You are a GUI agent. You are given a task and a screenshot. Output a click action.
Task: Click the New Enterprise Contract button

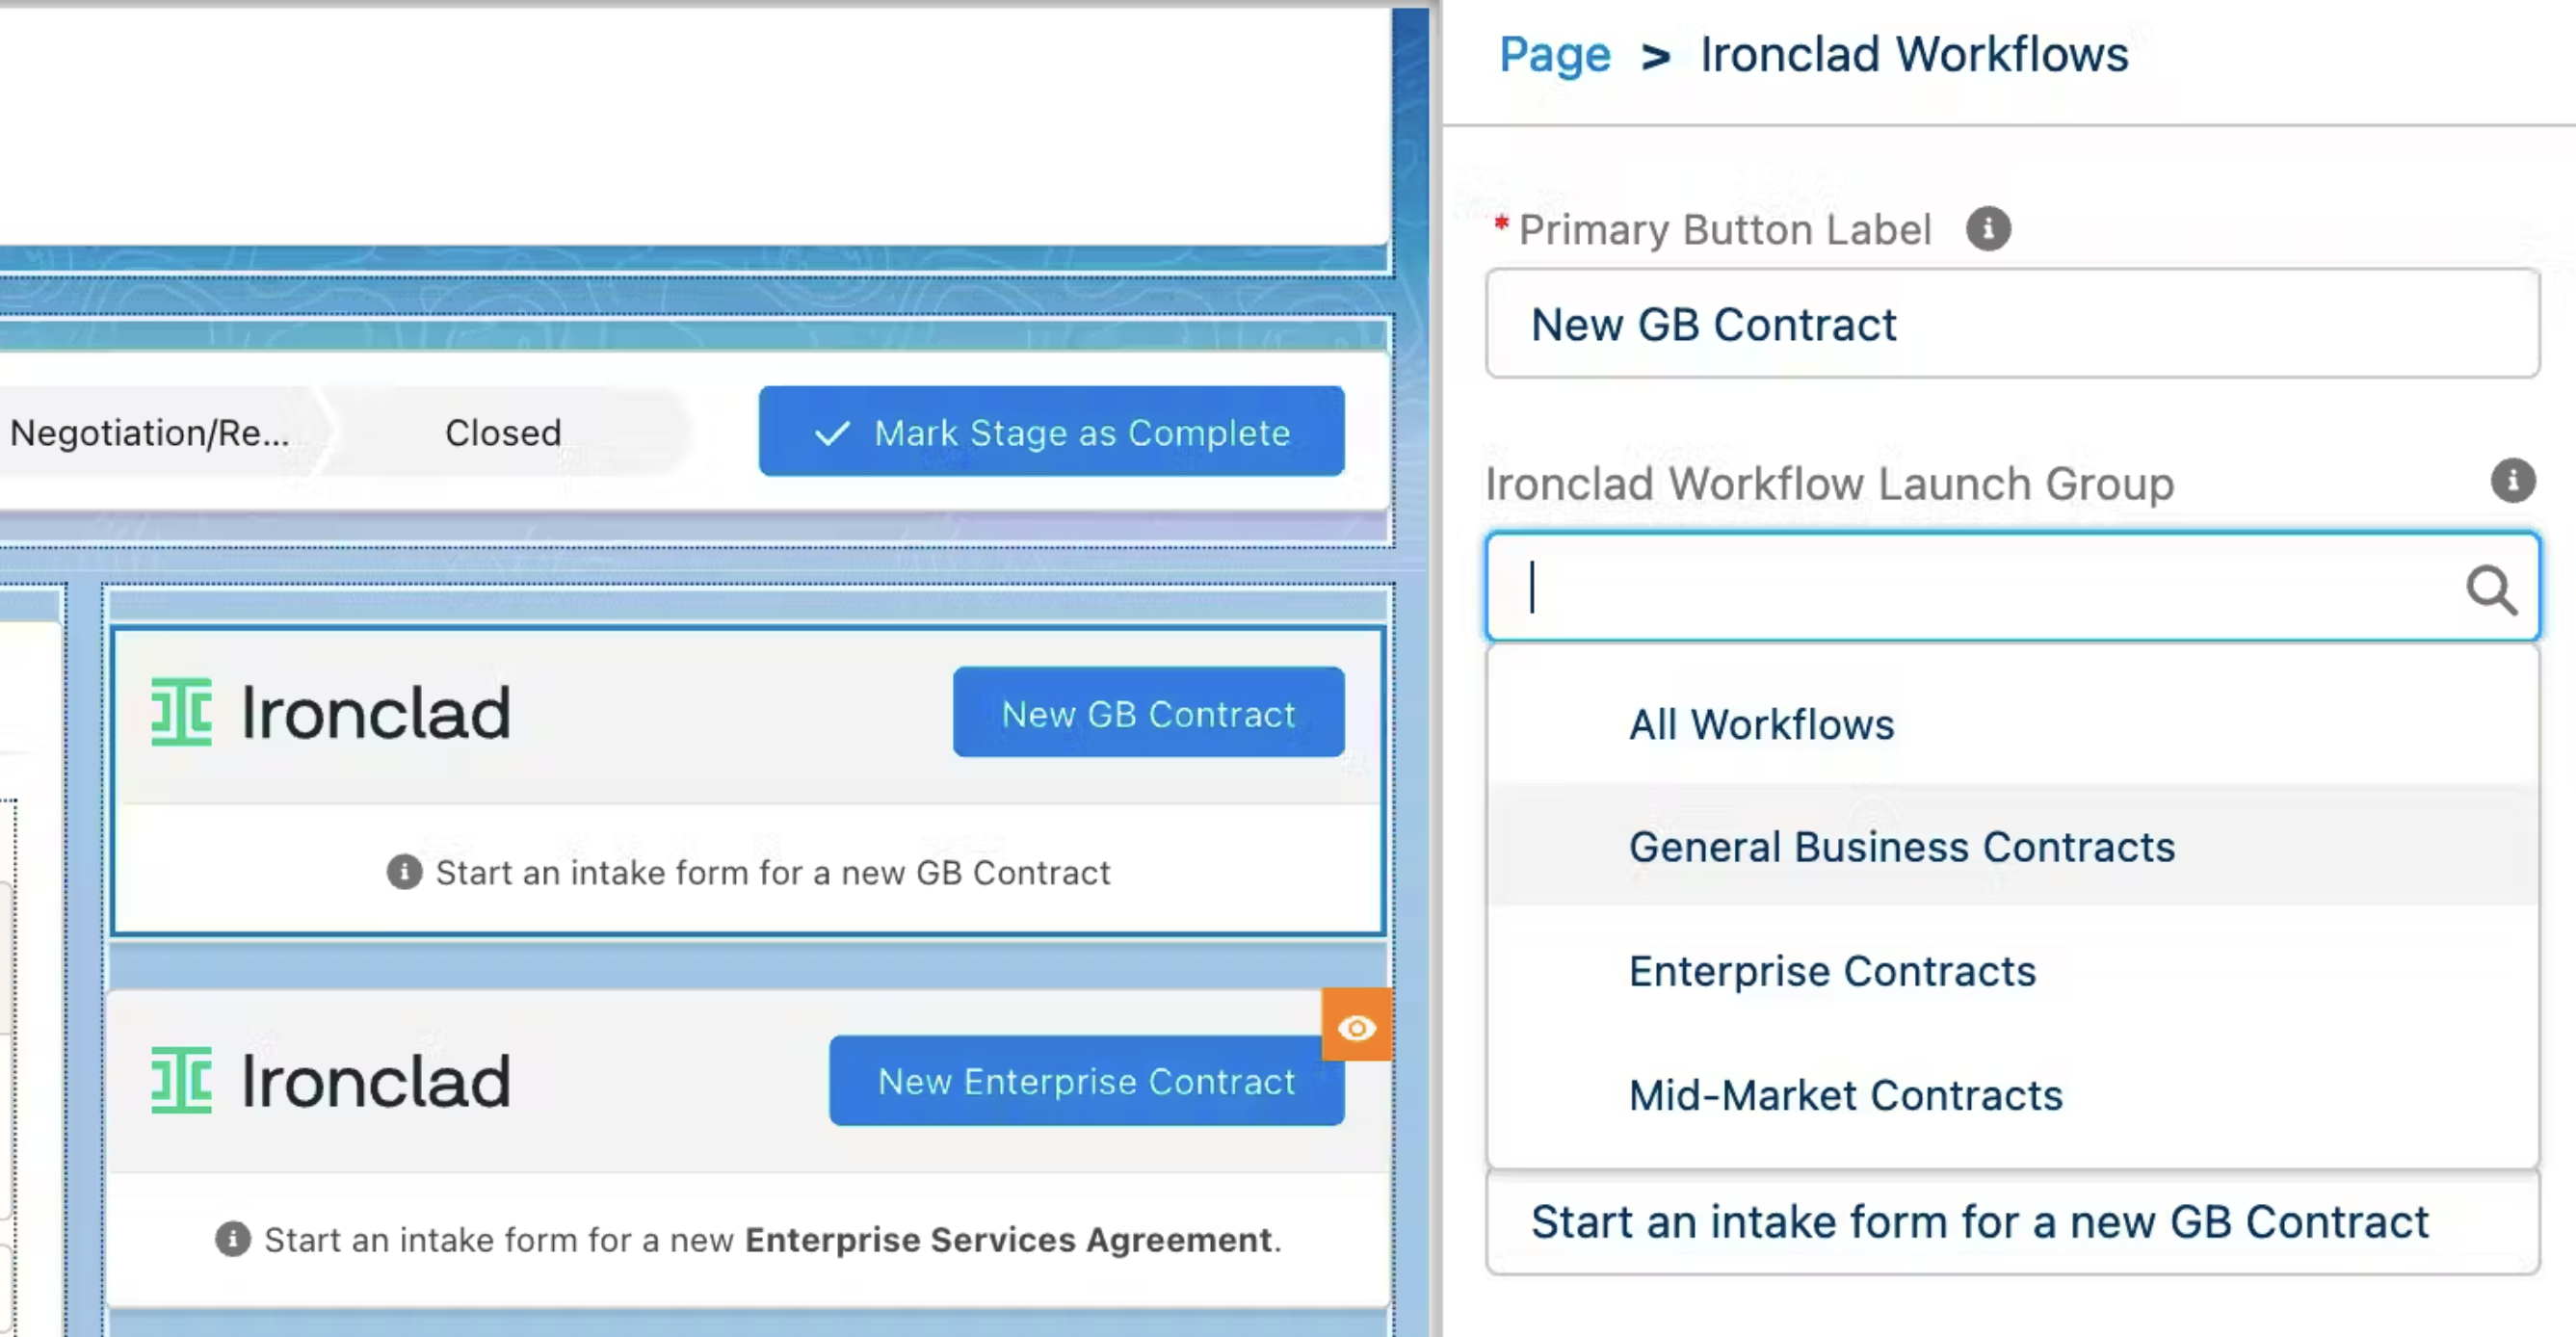coord(1086,1080)
